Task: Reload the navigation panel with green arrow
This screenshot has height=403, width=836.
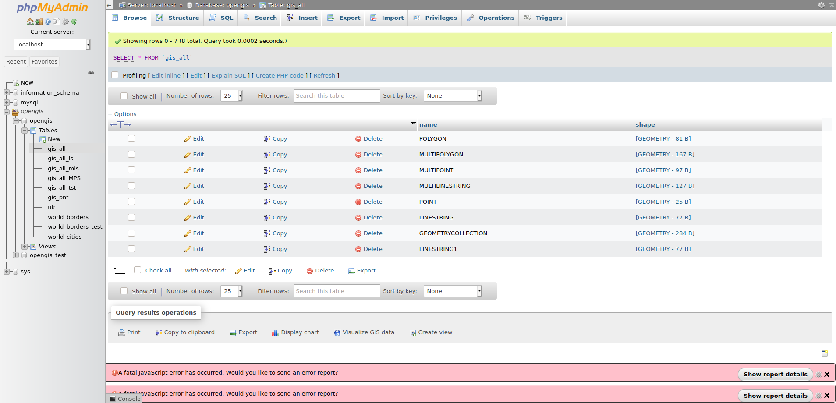Action: [74, 21]
